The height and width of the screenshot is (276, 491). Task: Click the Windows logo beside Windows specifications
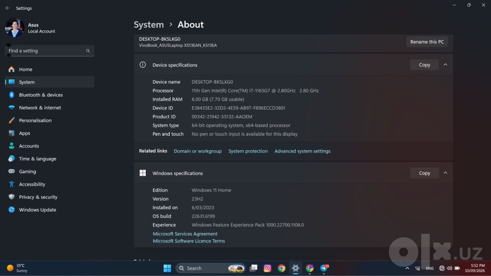[142, 173]
